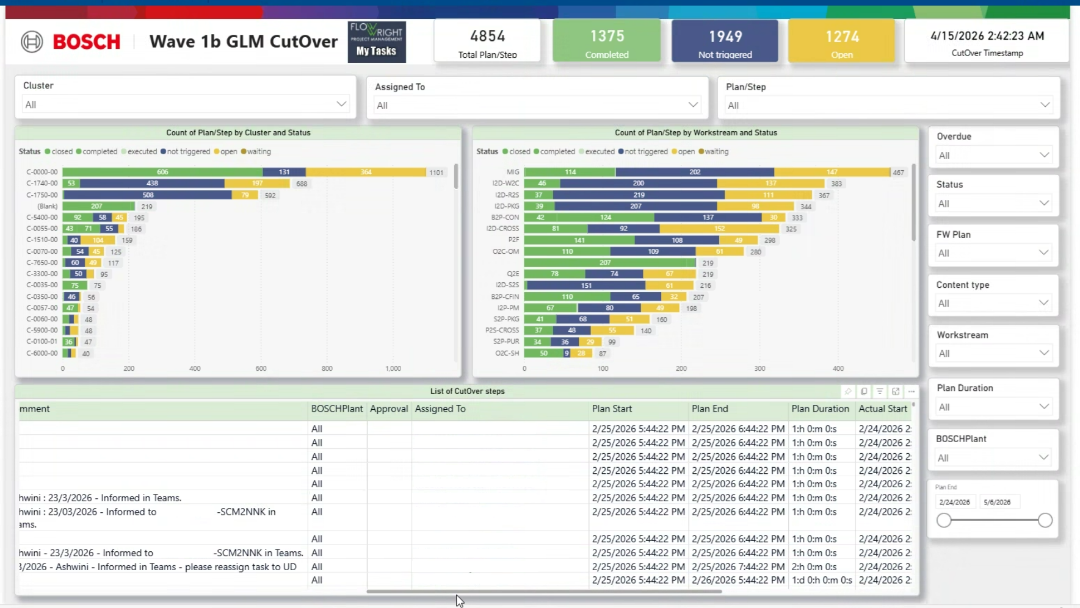1080x608 pixels.
Task: Sort by Plan End column header
Action: (710, 409)
